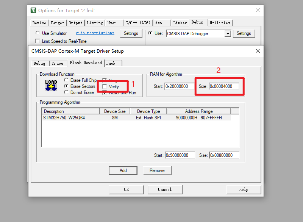
Task: Click the Keil icon in Options title bar
Action: click(x=34, y=10)
